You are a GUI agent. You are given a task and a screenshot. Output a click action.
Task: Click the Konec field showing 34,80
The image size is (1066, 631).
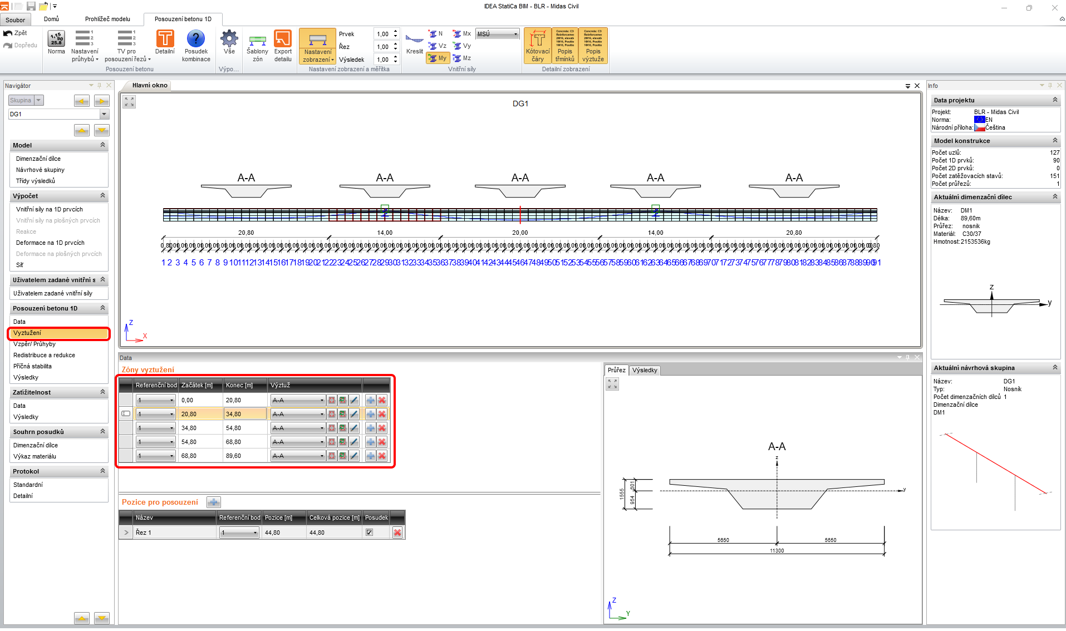(x=245, y=414)
